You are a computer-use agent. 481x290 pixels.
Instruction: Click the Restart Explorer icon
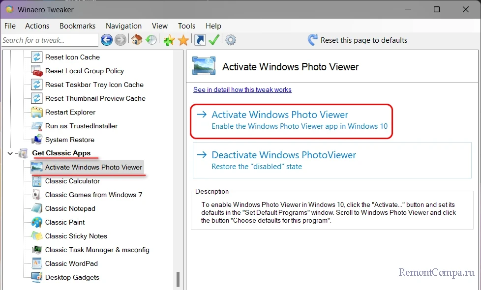pos(37,112)
